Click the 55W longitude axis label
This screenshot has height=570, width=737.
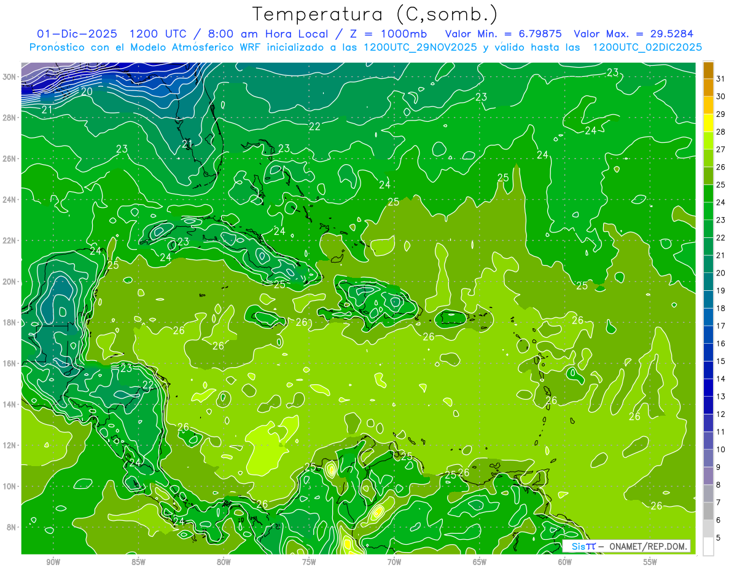(650, 563)
